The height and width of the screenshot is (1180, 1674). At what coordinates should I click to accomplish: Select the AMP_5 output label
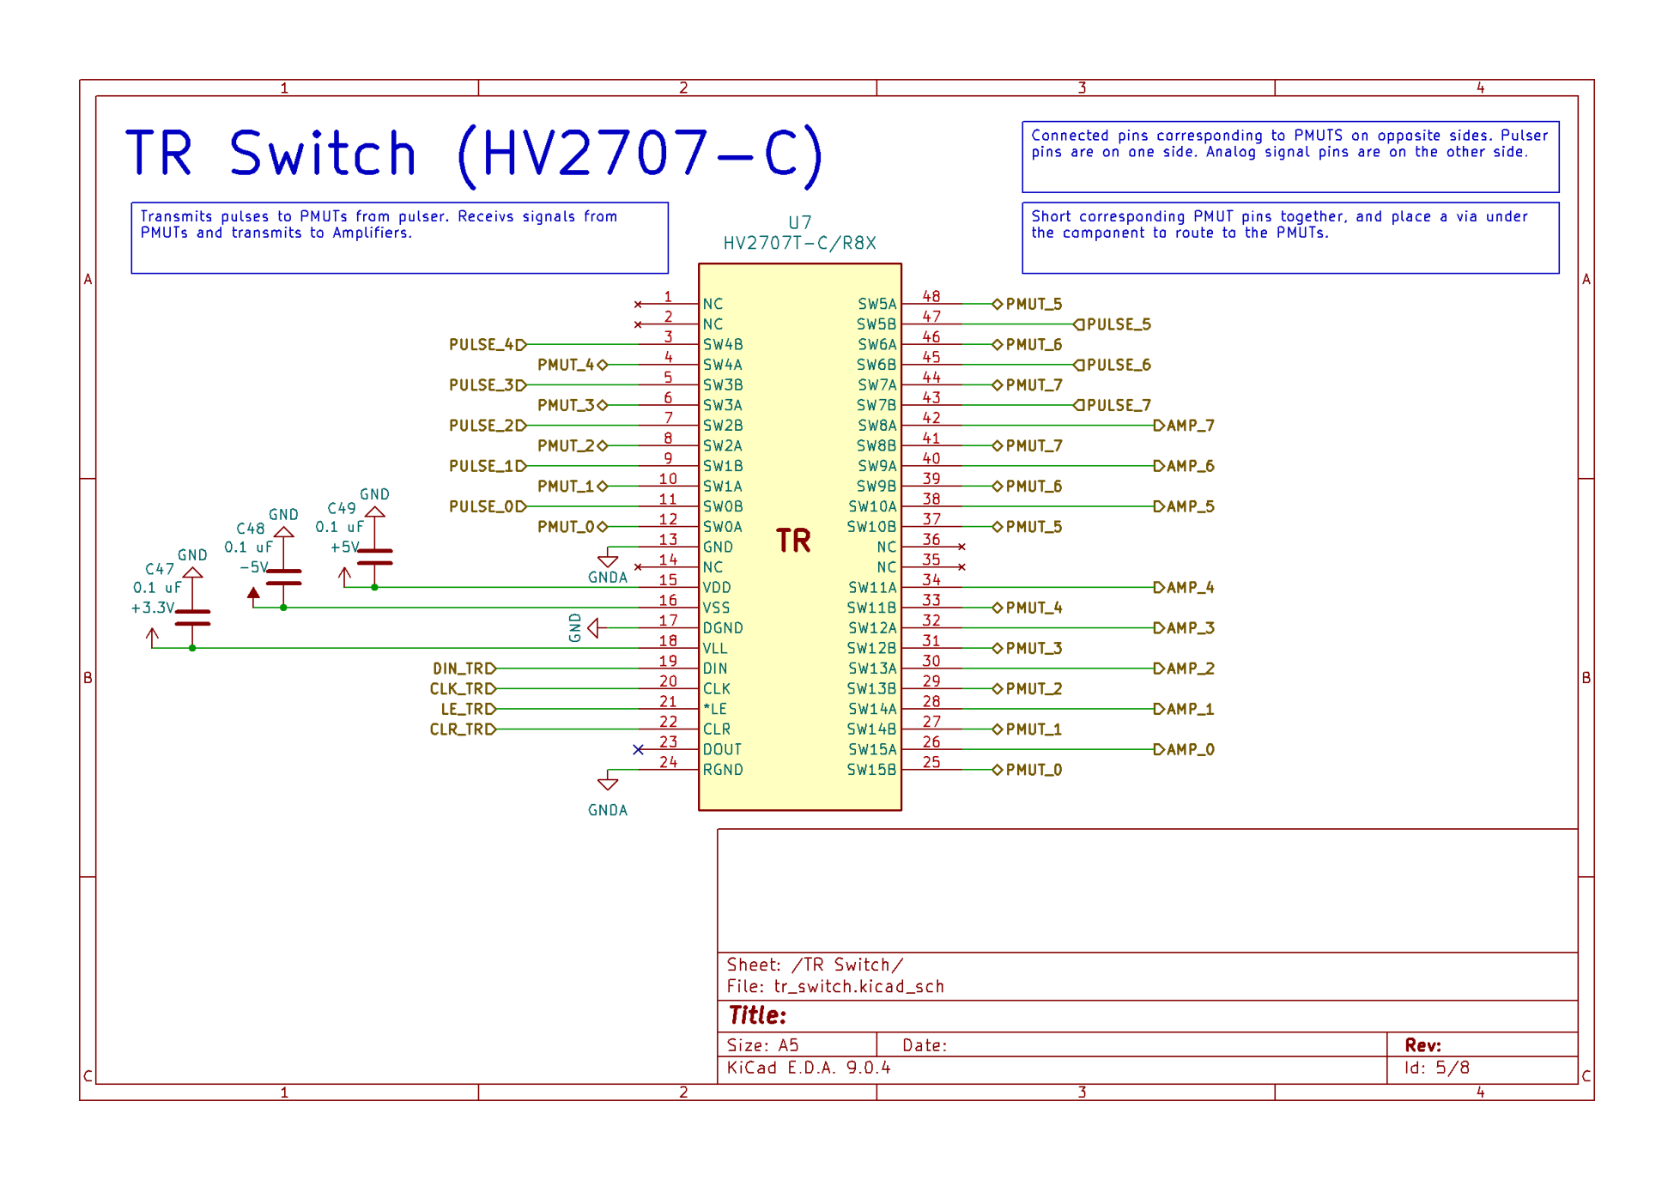(x=1185, y=506)
